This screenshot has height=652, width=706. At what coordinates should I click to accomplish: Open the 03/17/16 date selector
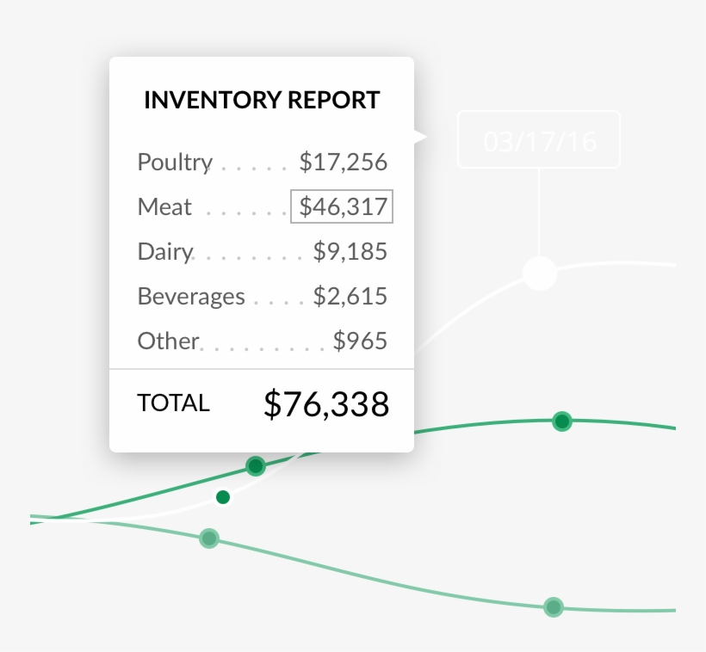pos(538,139)
